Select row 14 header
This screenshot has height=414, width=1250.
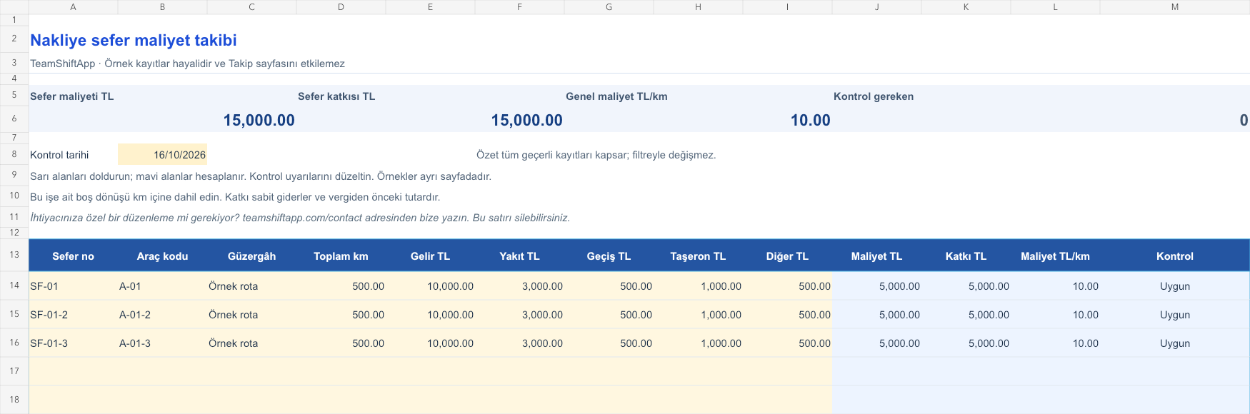click(14, 286)
